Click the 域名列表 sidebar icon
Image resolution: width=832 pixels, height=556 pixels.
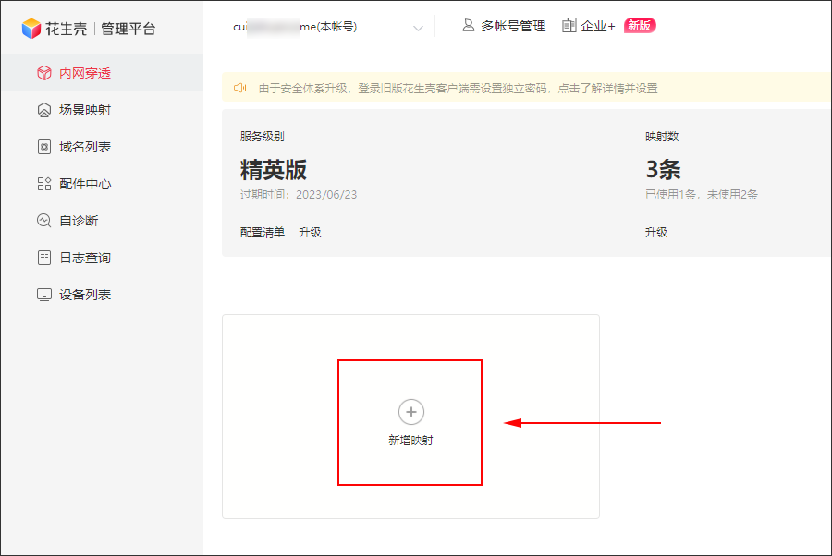pyautogui.click(x=43, y=147)
